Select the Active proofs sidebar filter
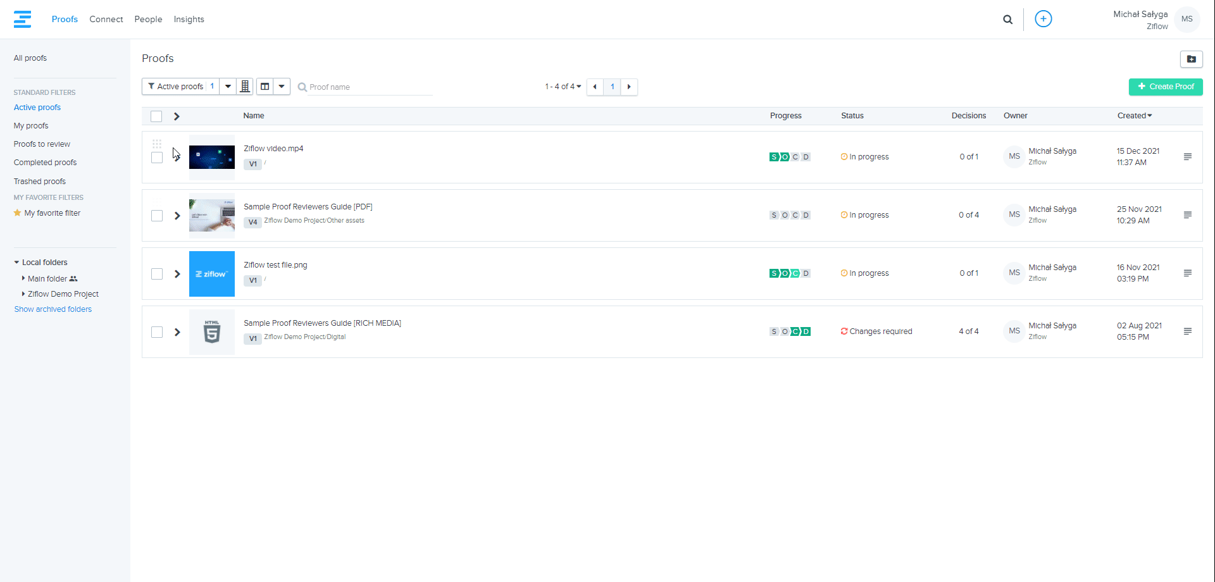Viewport: 1215px width, 582px height. pos(37,108)
